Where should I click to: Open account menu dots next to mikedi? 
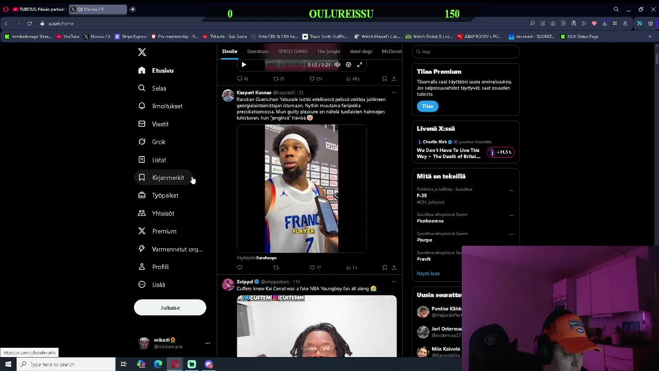tap(207, 343)
